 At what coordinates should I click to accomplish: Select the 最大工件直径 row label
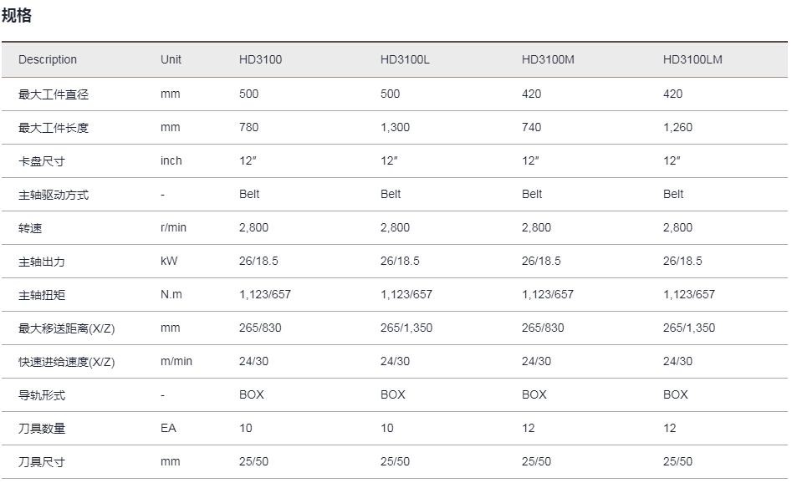54,94
